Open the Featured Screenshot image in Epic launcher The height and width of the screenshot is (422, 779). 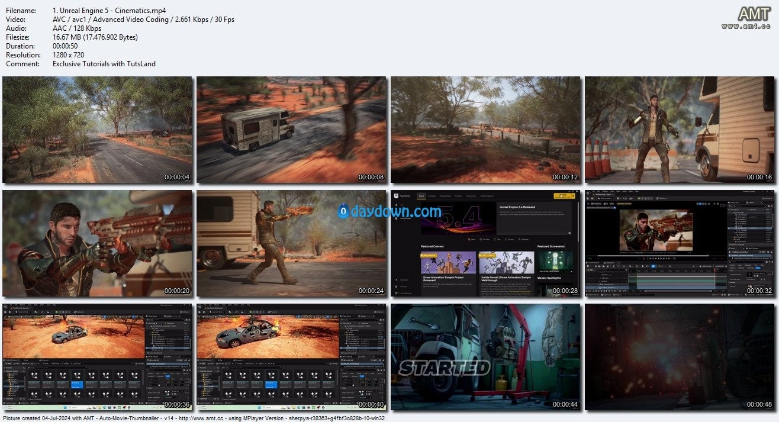[555, 262]
